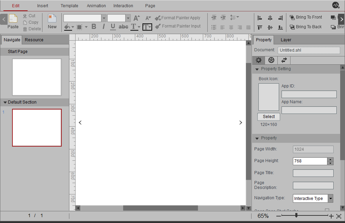Collapse the Default Section
345x223 pixels.
(5, 102)
